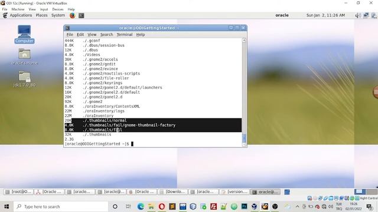Open GNOME System menu
This screenshot has width=378, height=212.
(x=58, y=15)
